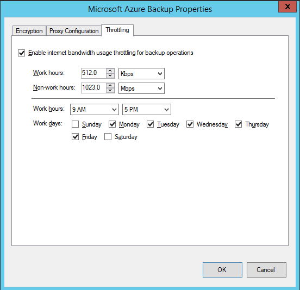Open the Mbps unit dropdown
The height and width of the screenshot is (290, 300).
pyautogui.click(x=141, y=89)
